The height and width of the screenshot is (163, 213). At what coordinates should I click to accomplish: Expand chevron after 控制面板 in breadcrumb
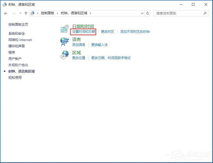pos(57,13)
